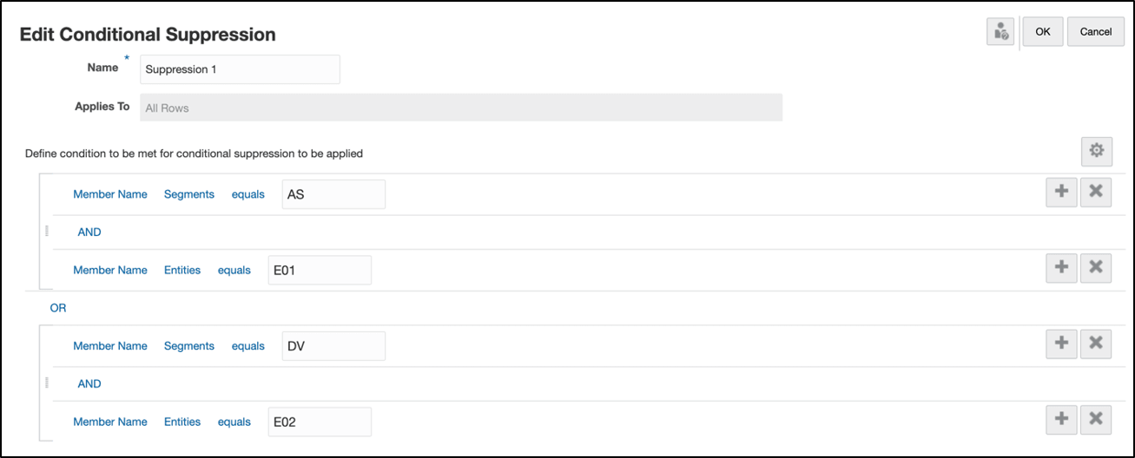1135x458 pixels.
Task: Add a condition after the Entities E01 row
Action: (x=1061, y=268)
